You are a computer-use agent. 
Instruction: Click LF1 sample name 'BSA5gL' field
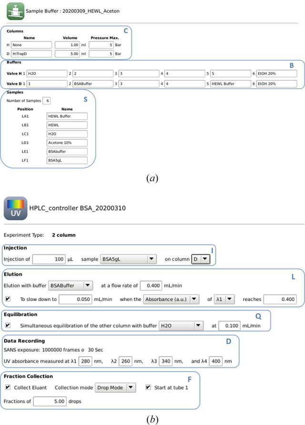click(67, 160)
